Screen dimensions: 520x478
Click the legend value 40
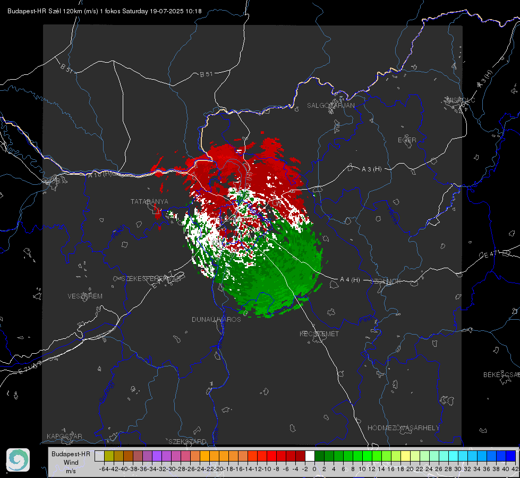(506, 469)
